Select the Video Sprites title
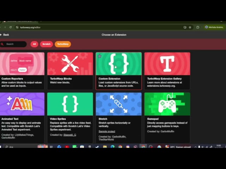226x169 pixels. pyautogui.click(x=58, y=119)
